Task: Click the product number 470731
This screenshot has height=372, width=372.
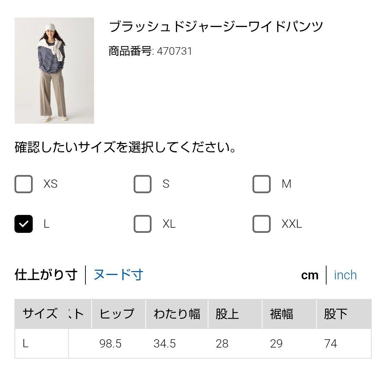Action: (x=174, y=51)
